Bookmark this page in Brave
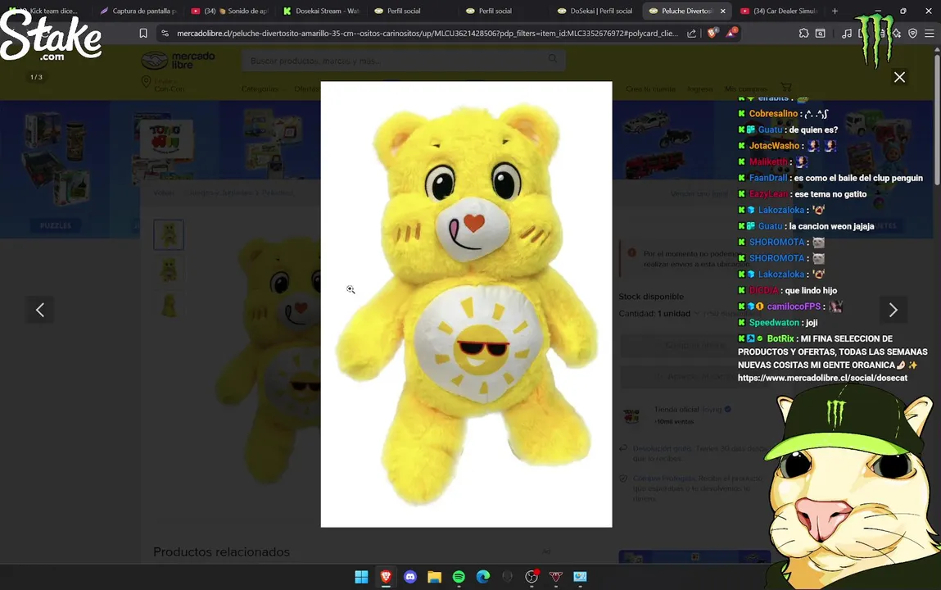941x590 pixels. tap(143, 34)
